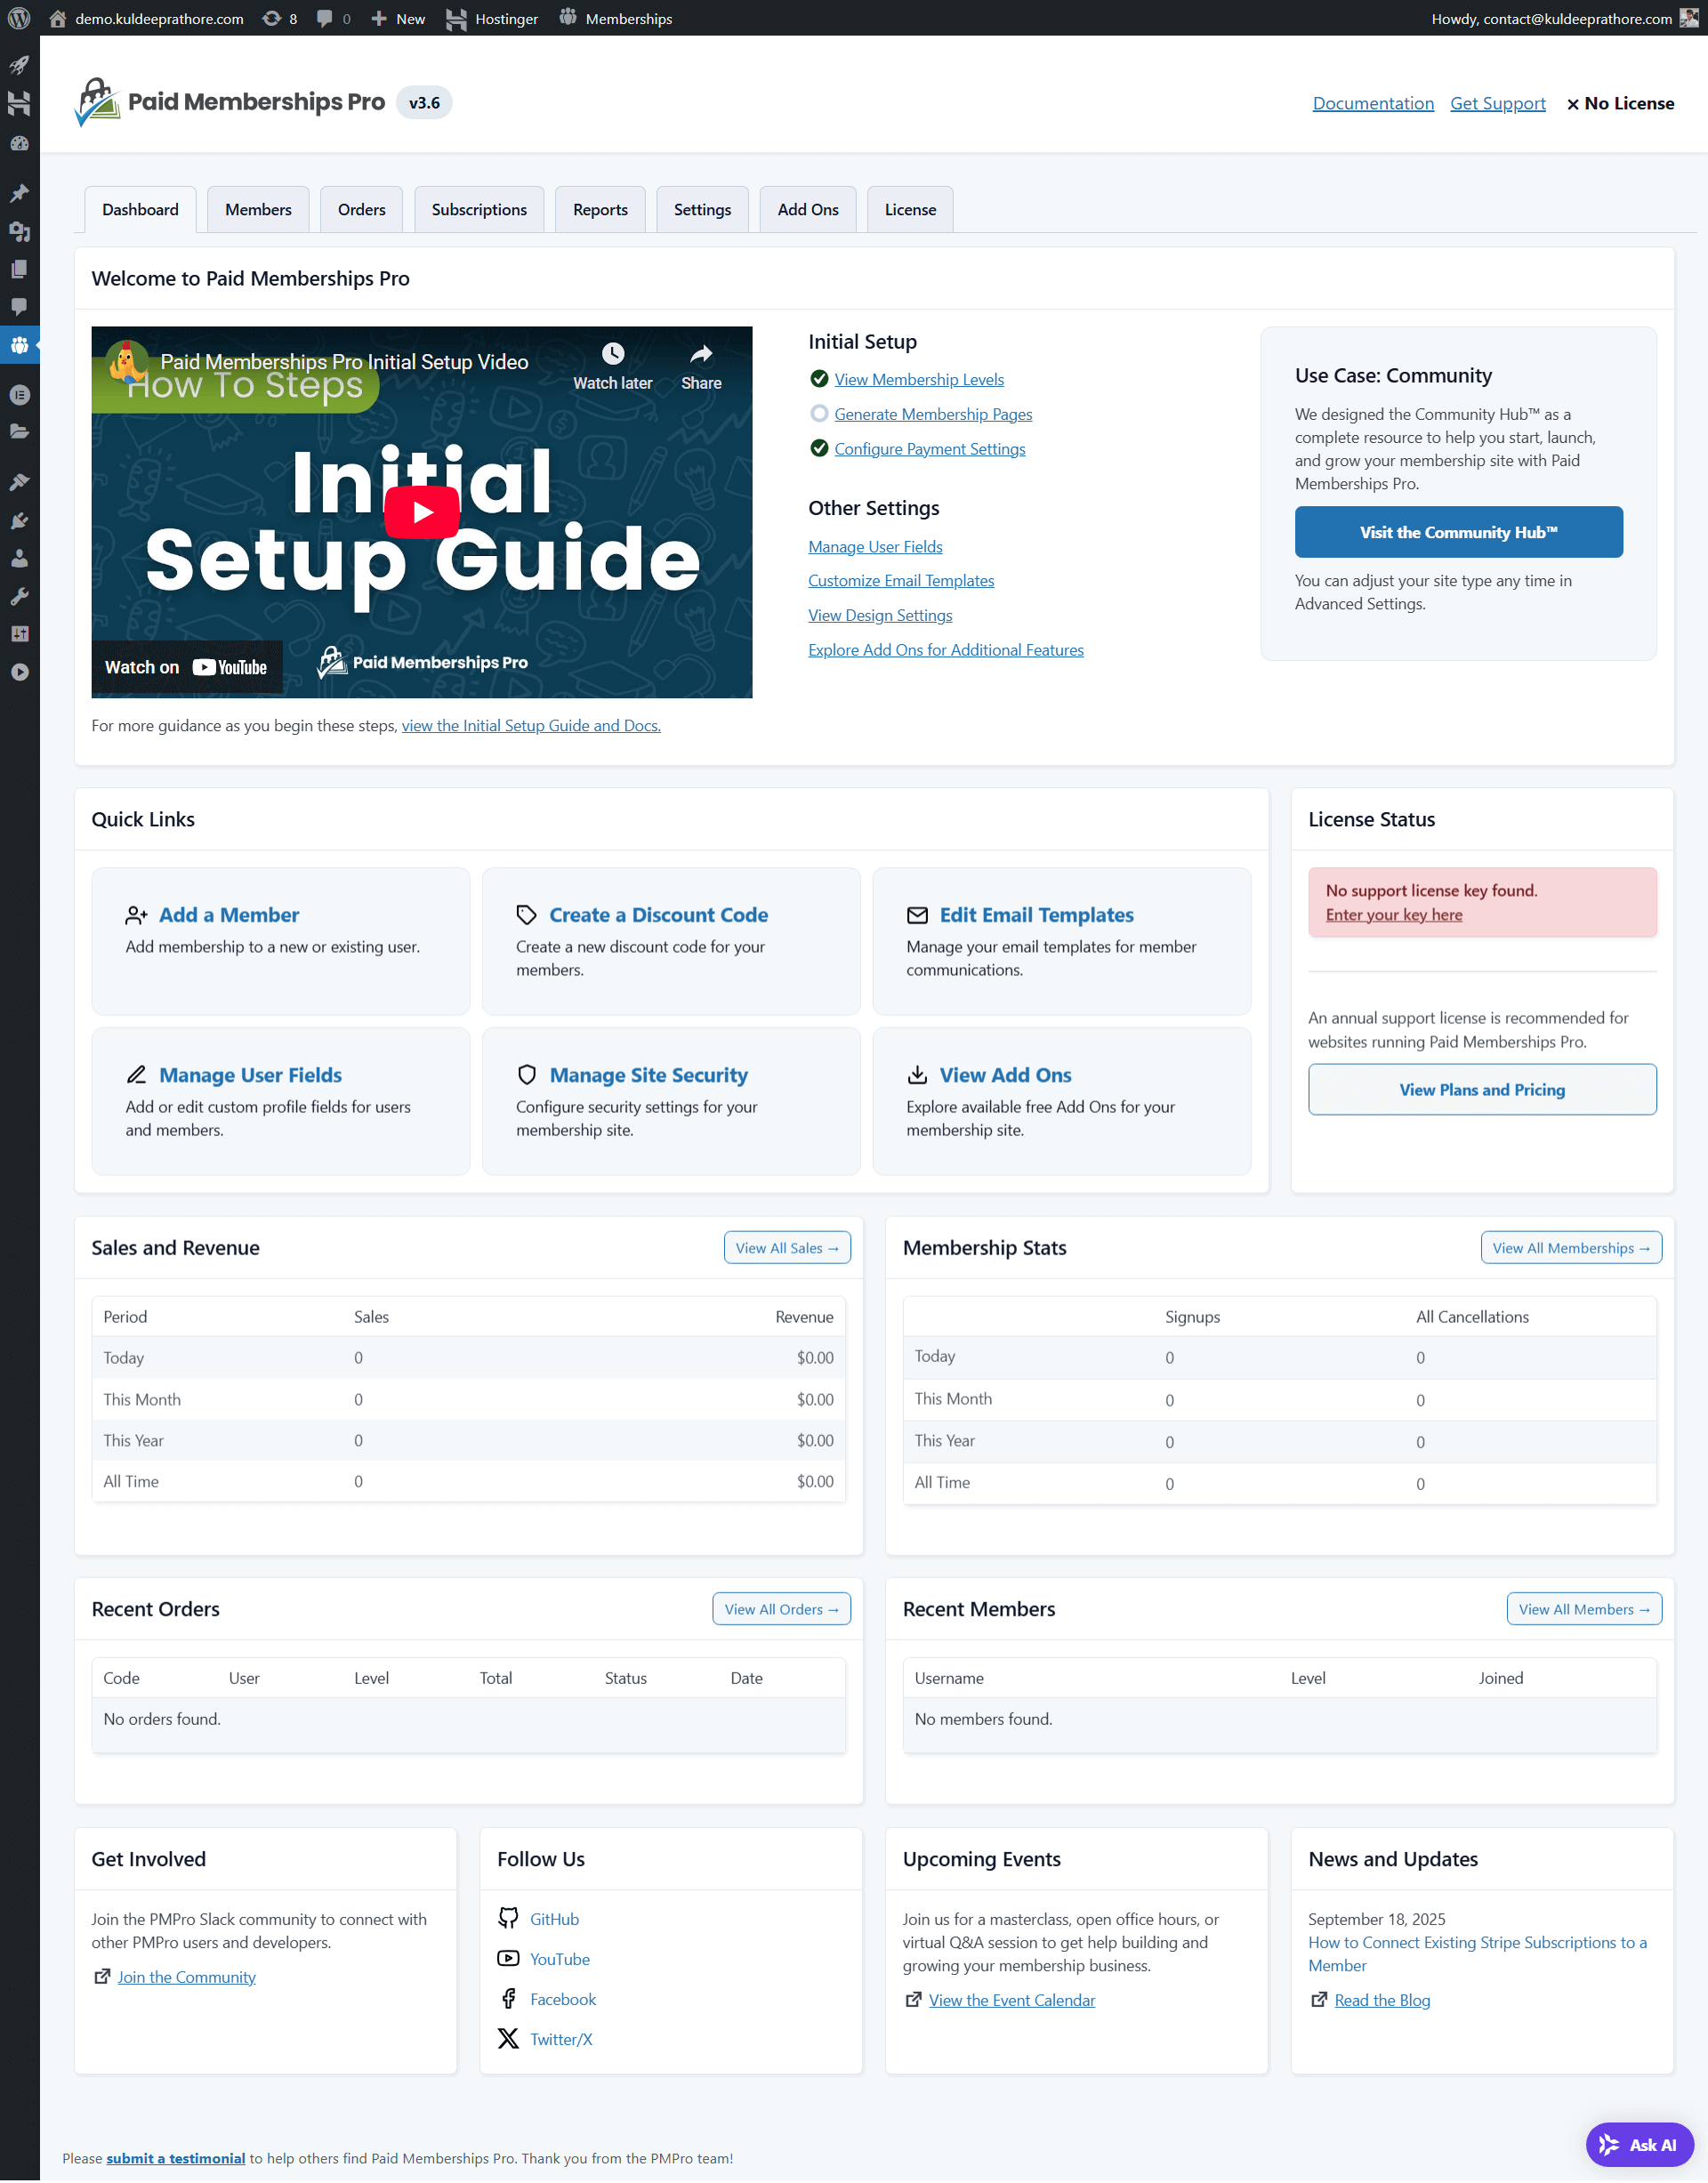Click the Watch later clock icon
The image size is (1708, 2183).
click(x=612, y=354)
